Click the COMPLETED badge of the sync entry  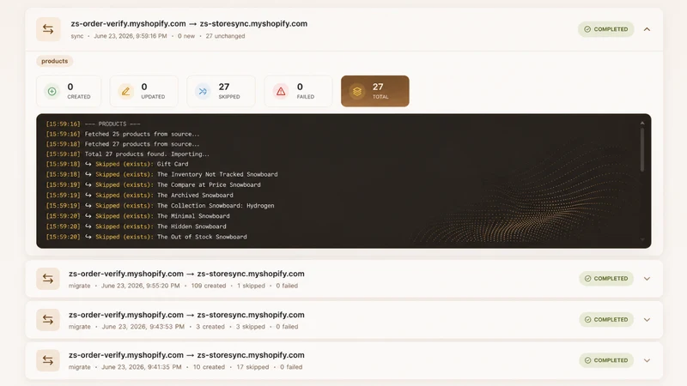(606, 29)
